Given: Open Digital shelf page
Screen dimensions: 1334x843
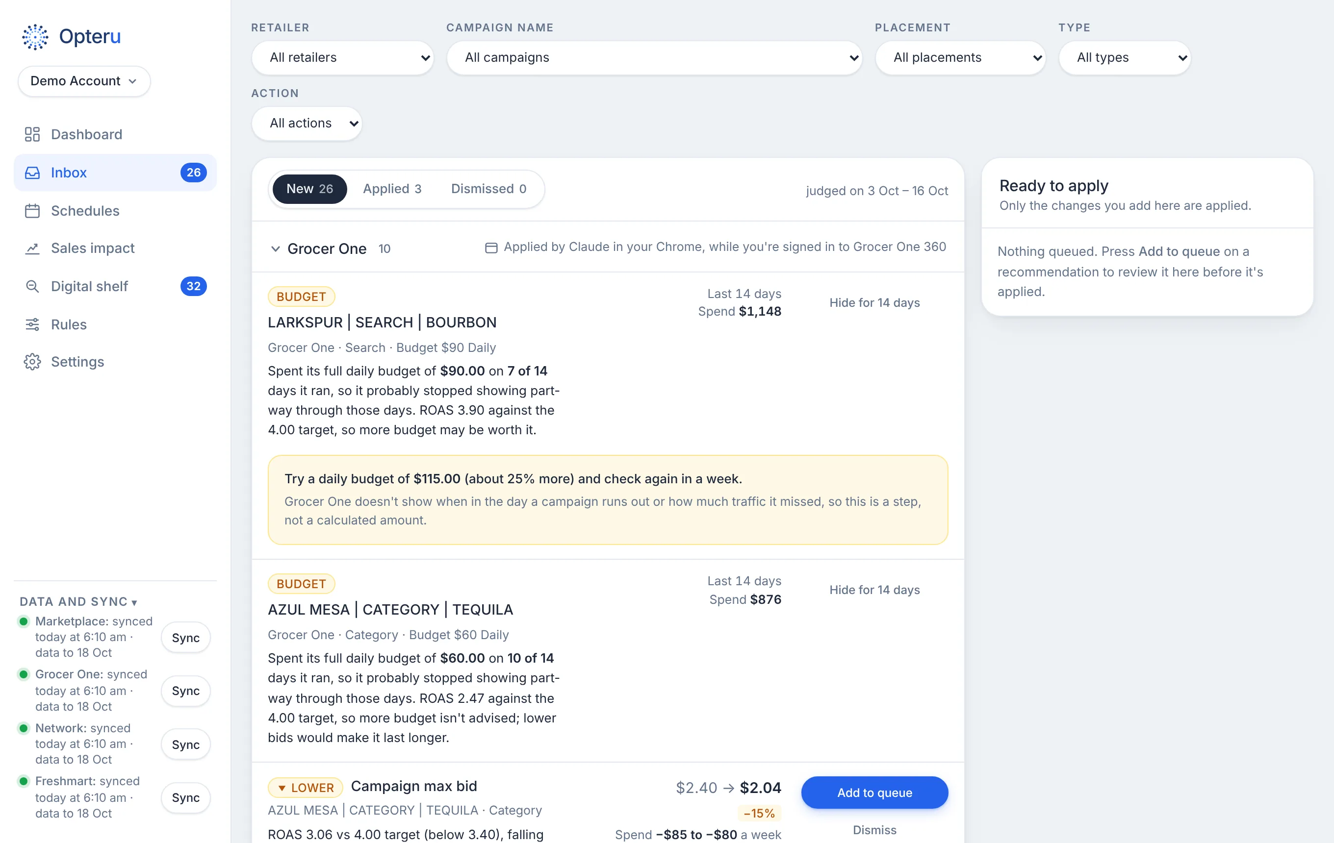Looking at the screenshot, I should pyautogui.click(x=115, y=286).
